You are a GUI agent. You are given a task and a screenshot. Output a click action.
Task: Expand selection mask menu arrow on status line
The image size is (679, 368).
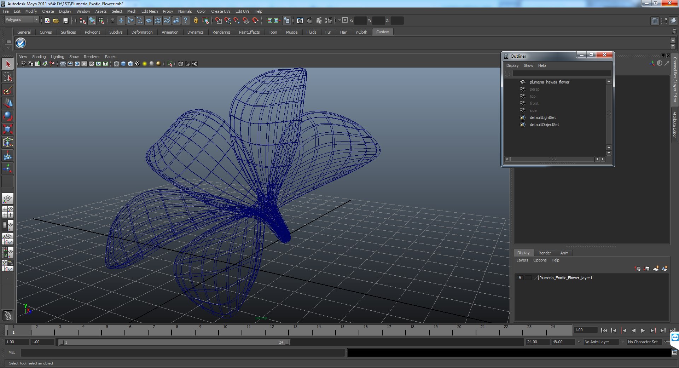coord(112,21)
